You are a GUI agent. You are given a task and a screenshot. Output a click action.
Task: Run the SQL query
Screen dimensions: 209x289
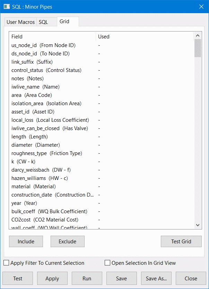tap(87, 278)
